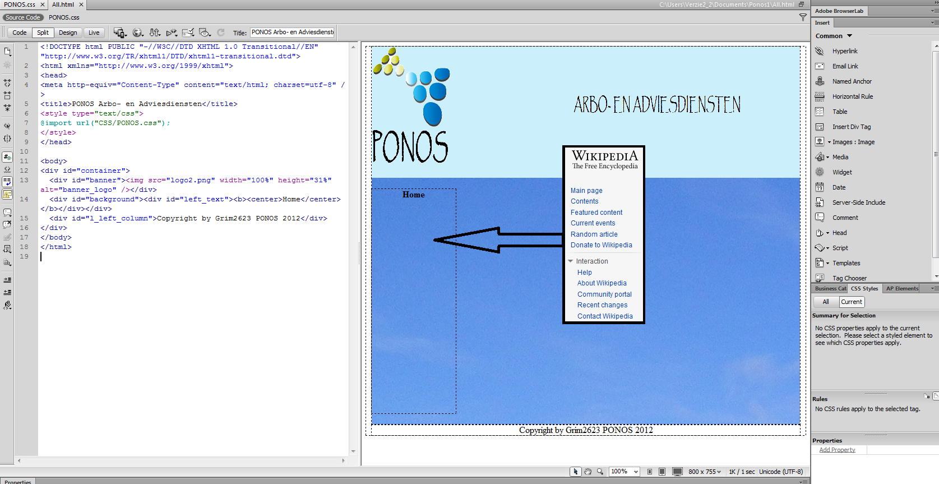
Task: Expand the Templates insert dropdown
Action: coord(827,263)
